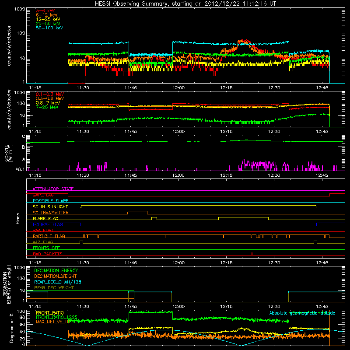Click the Degrees or % axis label
Image resolution: width=350 pixels, height=350 pixels.
pos(11,328)
